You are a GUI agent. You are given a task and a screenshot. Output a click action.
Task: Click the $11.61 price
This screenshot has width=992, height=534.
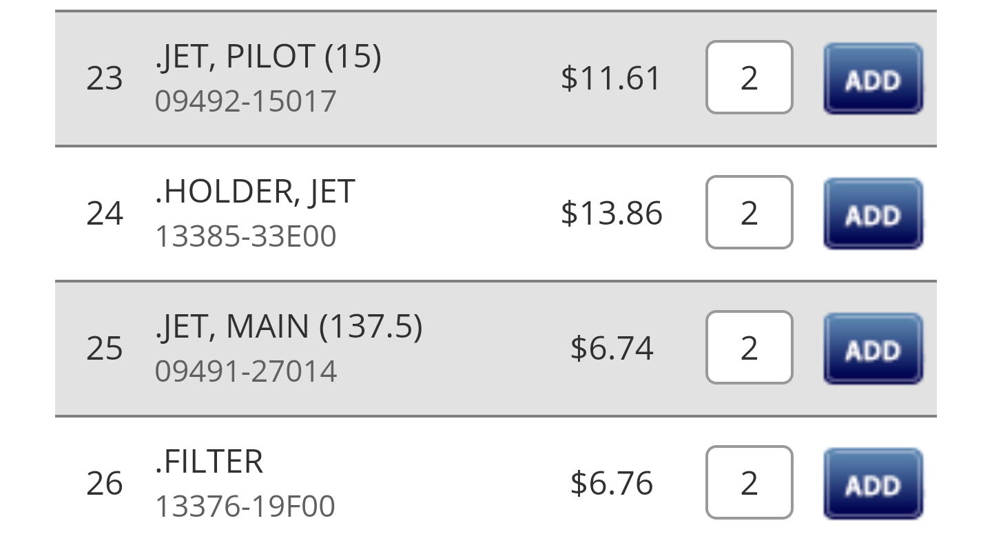(x=611, y=78)
